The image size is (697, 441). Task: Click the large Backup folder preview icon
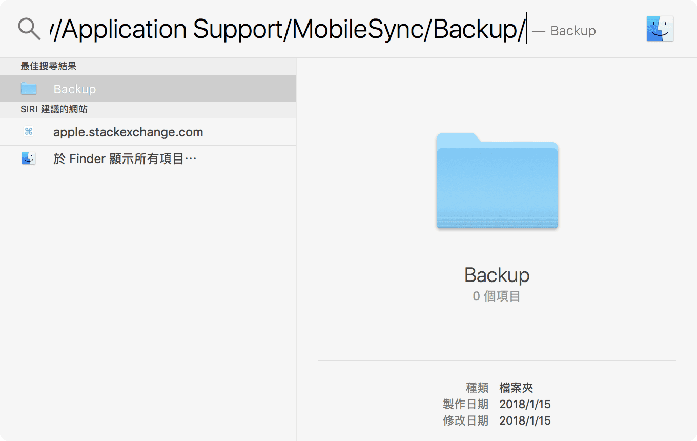(x=497, y=181)
